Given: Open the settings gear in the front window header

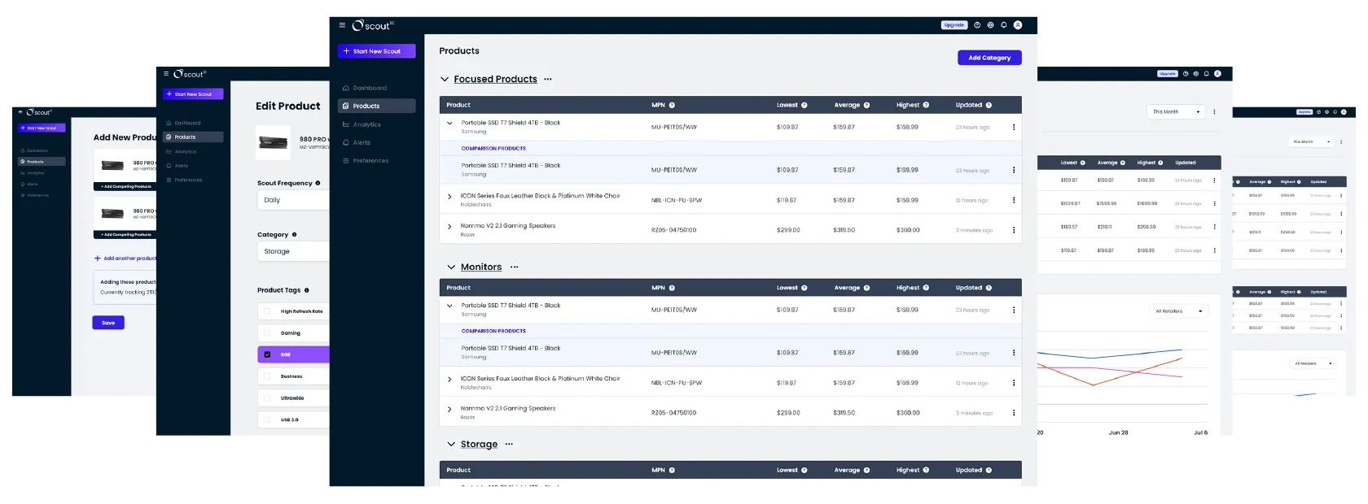Looking at the screenshot, I should (990, 25).
